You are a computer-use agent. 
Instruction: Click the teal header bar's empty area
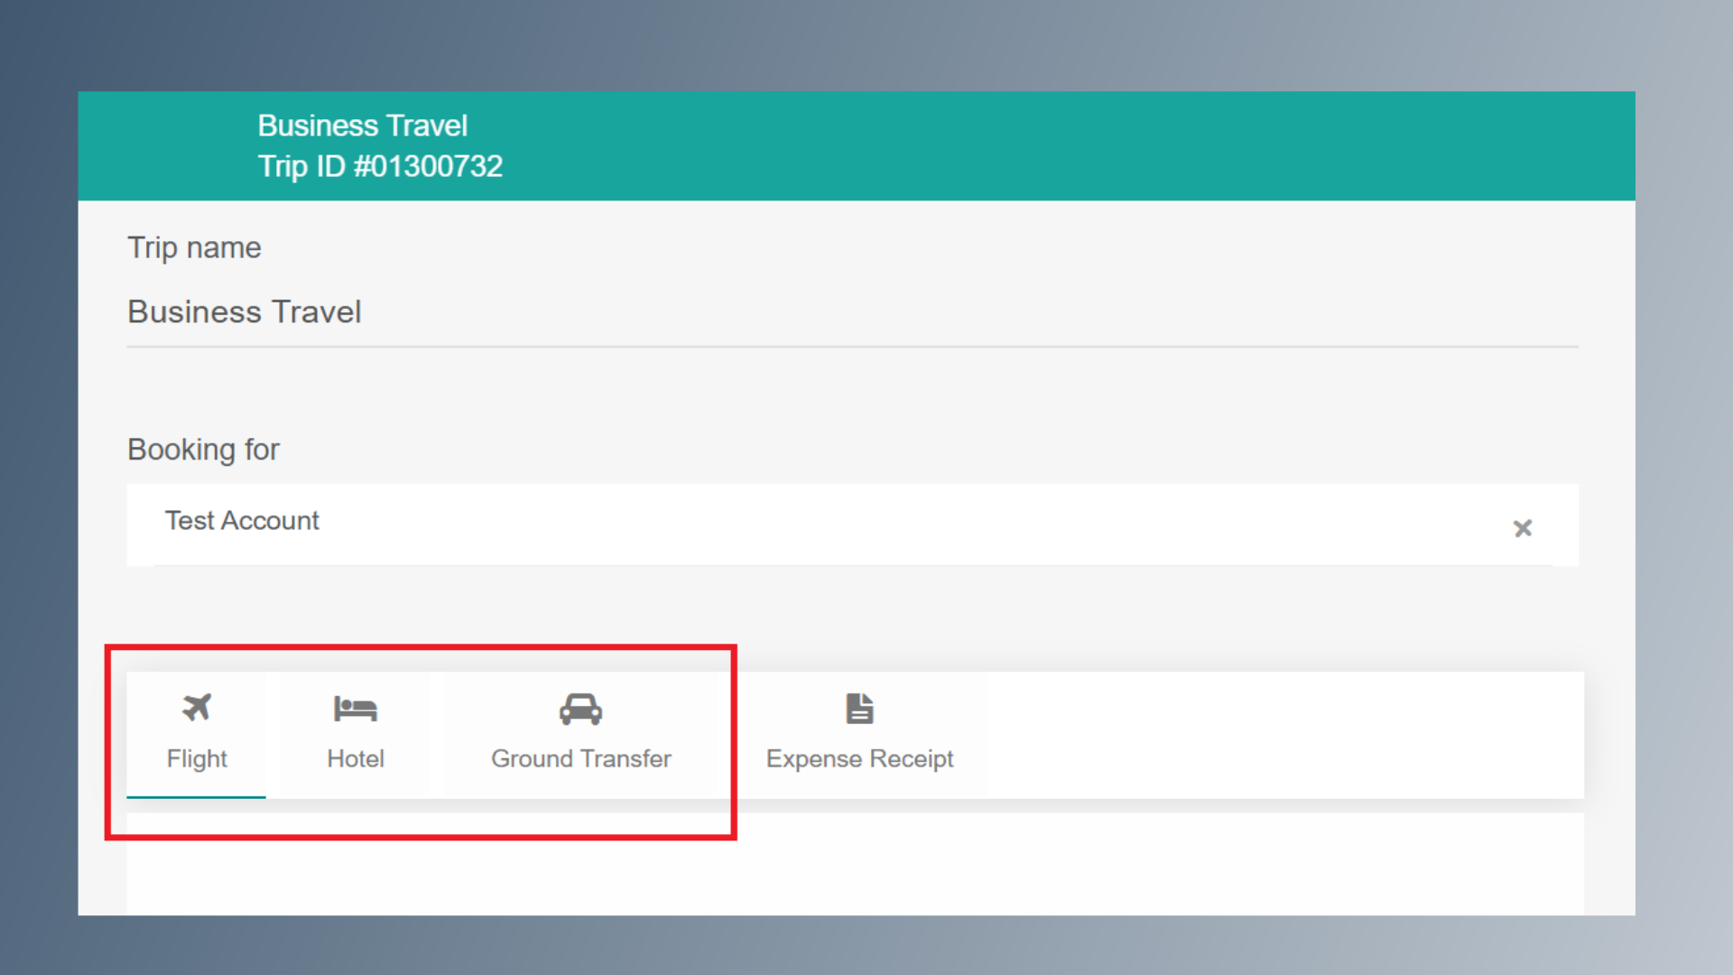[1083, 145]
